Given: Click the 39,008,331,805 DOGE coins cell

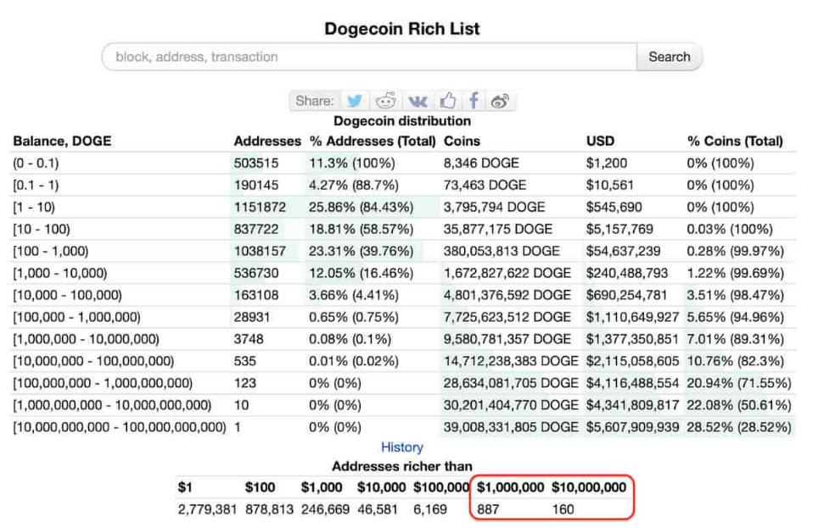Looking at the screenshot, I should pos(511,427).
